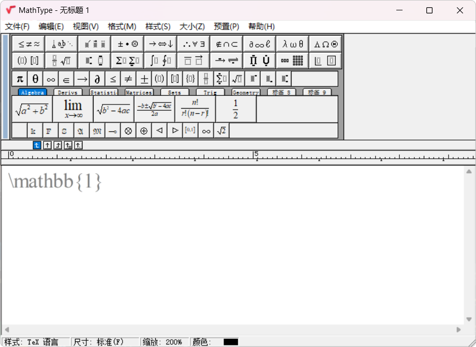Open the relational symbols palette (≤≠≈)
The image size is (476, 347).
pos(28,44)
